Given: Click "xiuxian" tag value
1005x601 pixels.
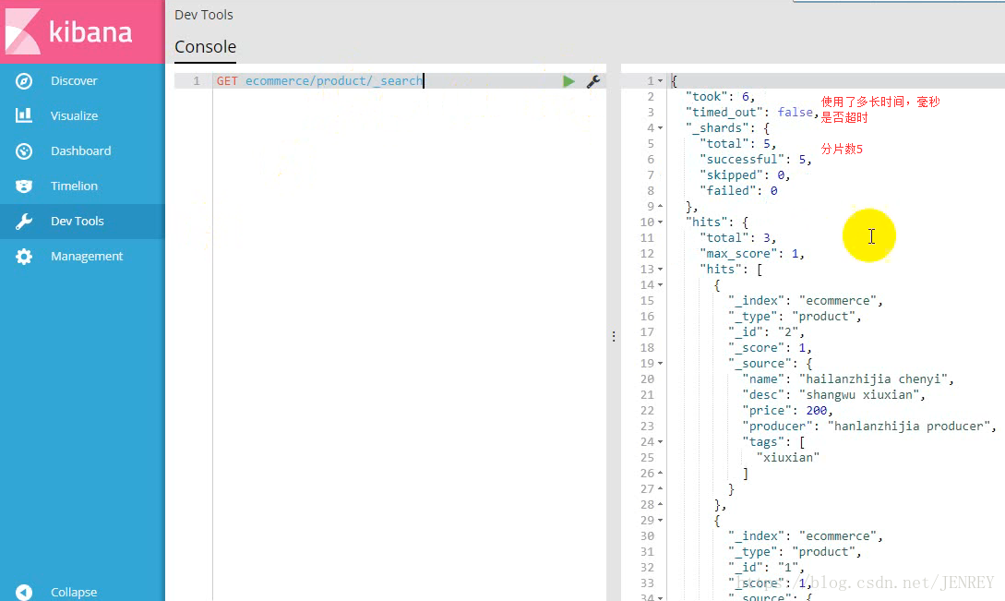Looking at the screenshot, I should 788,457.
